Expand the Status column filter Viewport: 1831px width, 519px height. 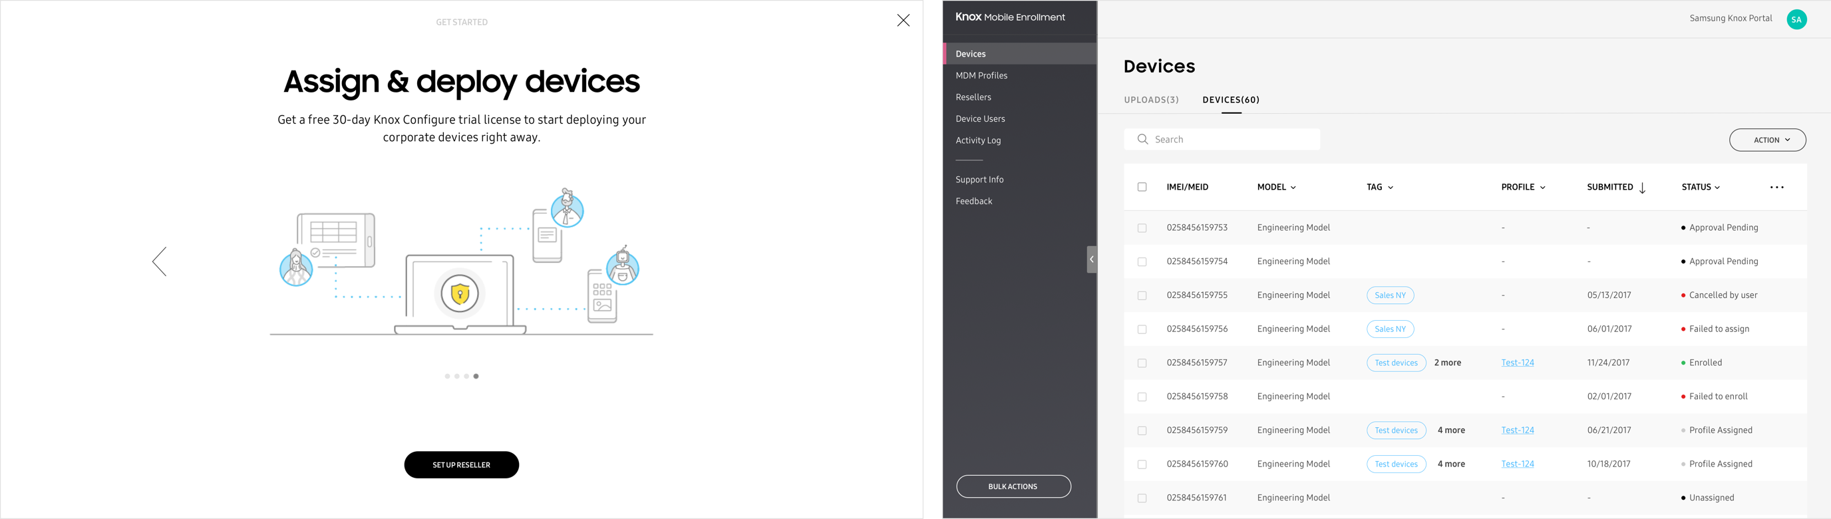coord(1717,188)
